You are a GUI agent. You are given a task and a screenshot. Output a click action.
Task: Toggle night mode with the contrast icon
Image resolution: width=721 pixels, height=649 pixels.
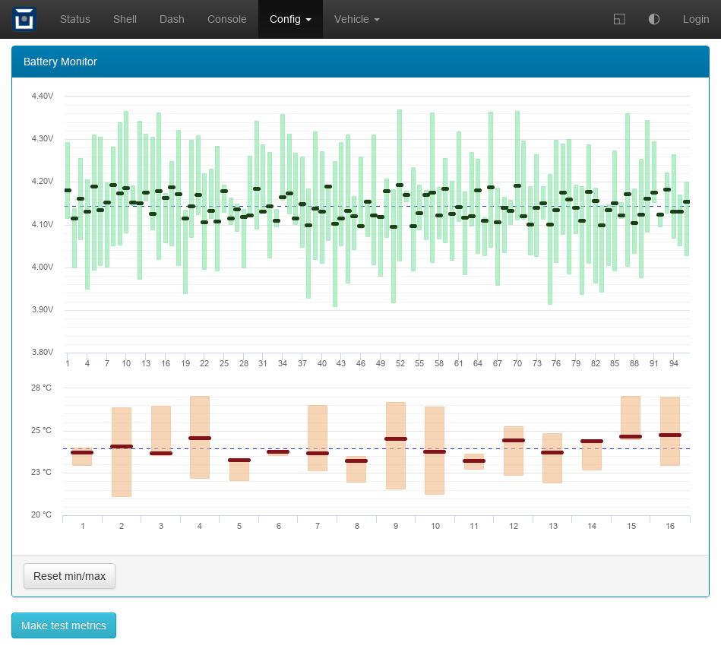tap(654, 19)
